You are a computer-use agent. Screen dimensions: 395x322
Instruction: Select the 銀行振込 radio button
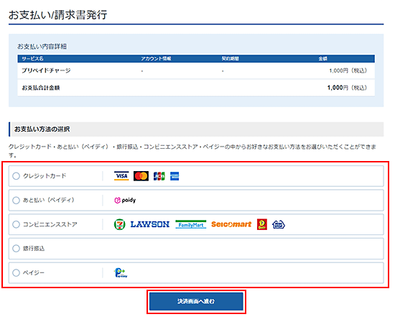click(16, 249)
